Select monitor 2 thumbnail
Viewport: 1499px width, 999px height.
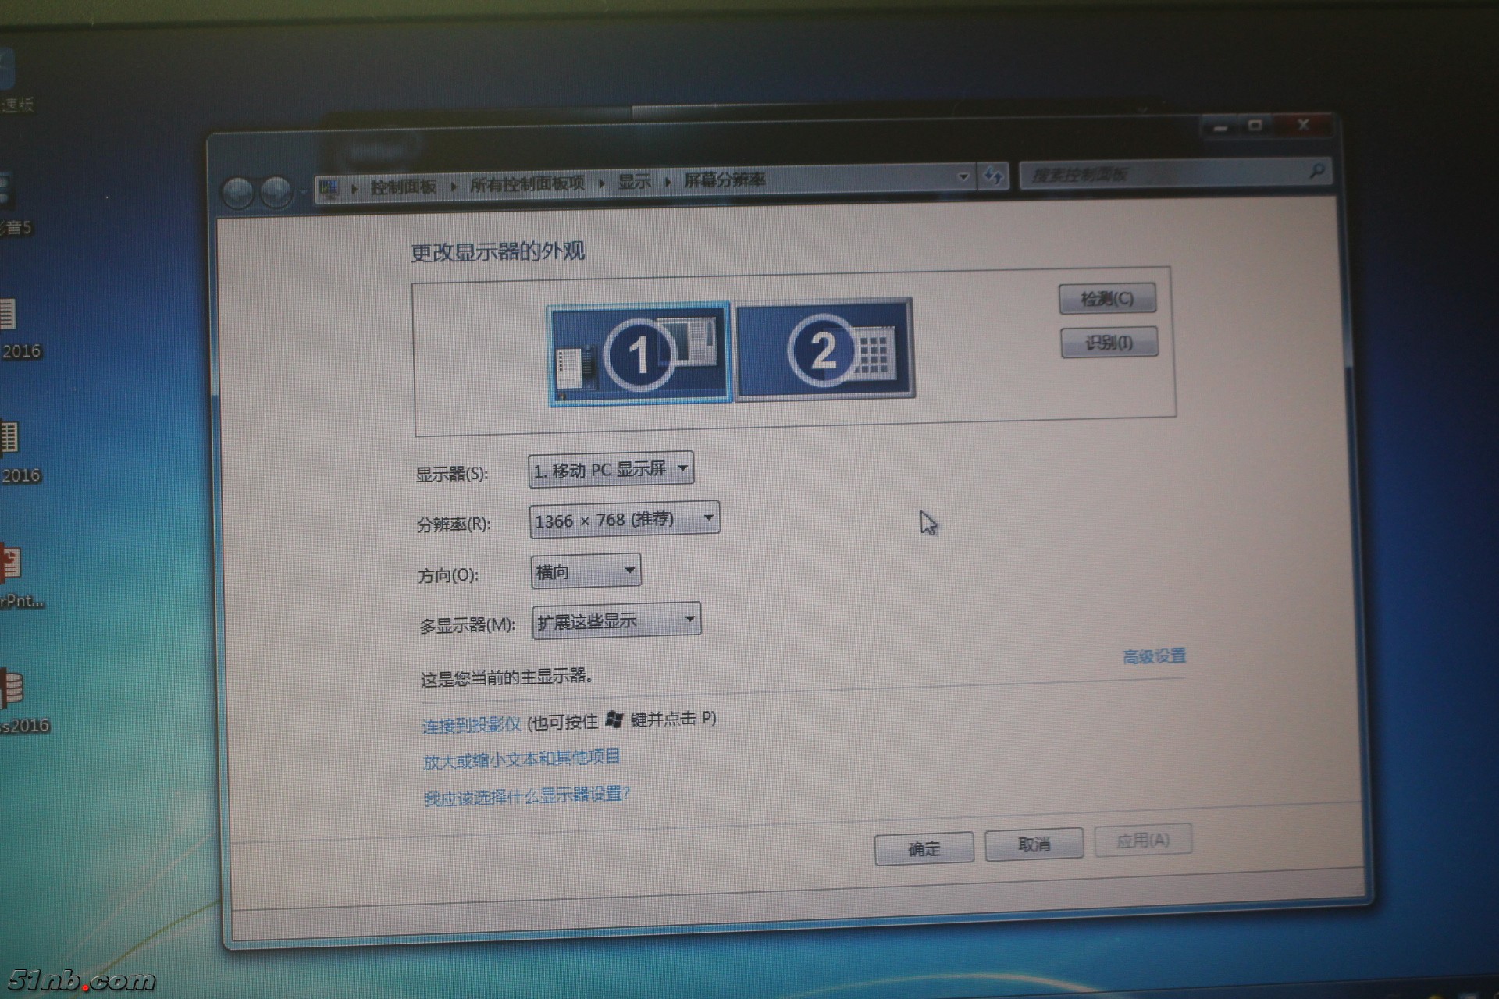tap(824, 349)
